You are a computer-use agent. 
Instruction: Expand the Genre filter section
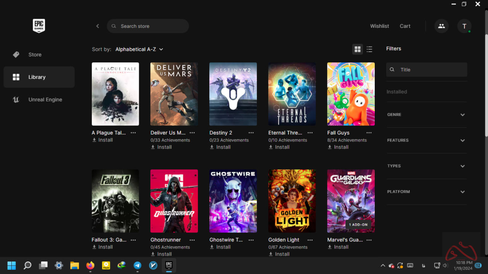coord(426,115)
